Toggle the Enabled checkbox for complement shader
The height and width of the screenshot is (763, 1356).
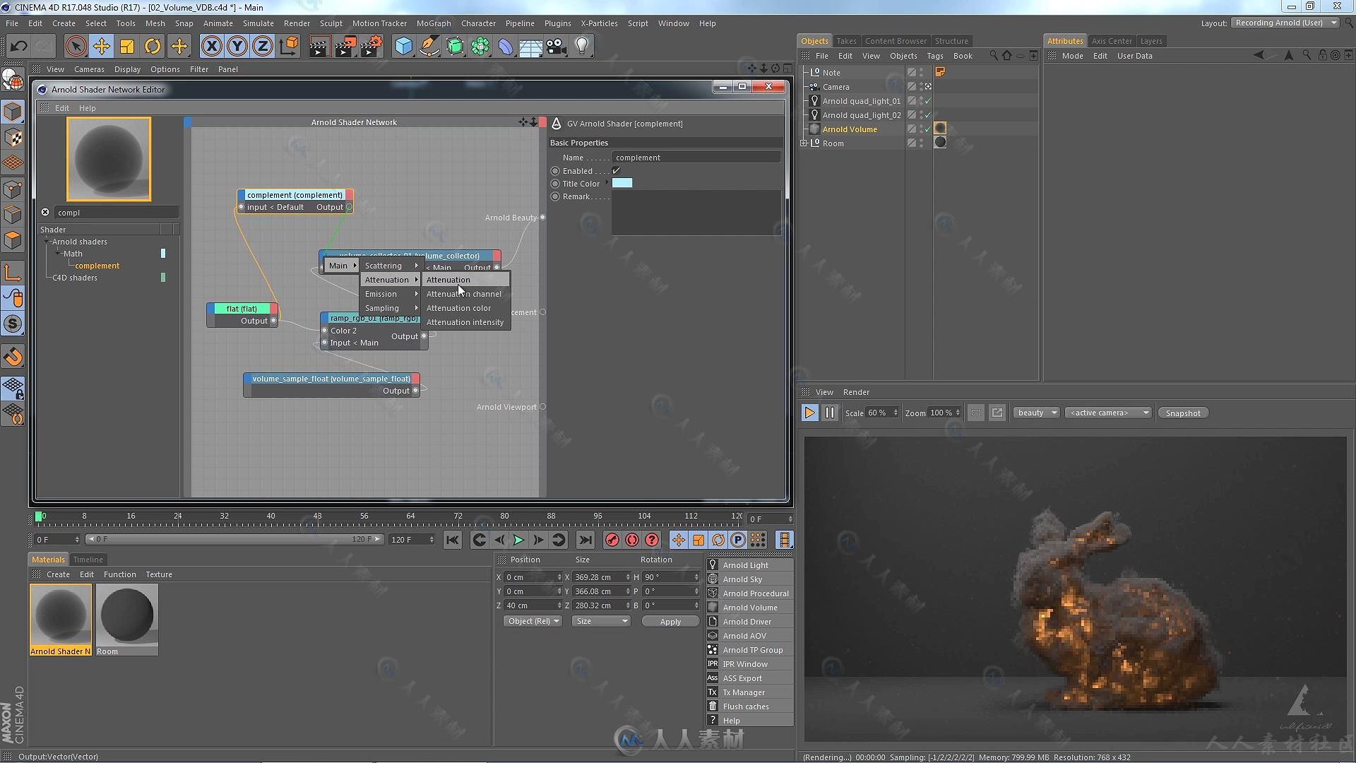(616, 171)
